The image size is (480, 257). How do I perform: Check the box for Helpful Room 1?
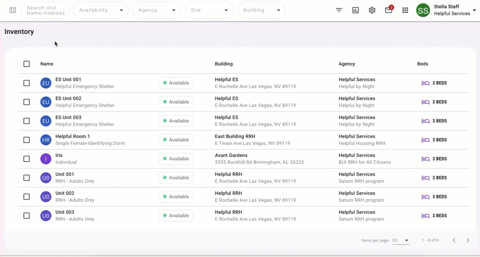(27, 140)
